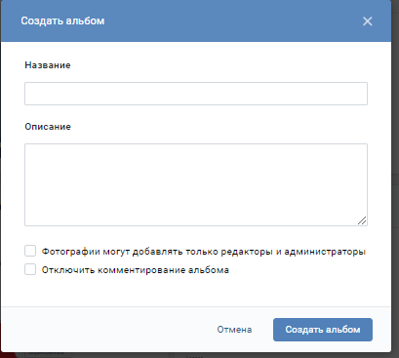Enable only editors and administrators can add photos
Image resolution: width=399 pixels, height=358 pixels.
click(30, 251)
